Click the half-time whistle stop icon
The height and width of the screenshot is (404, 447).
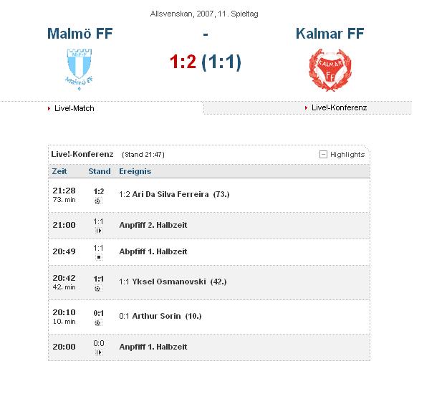98,256
